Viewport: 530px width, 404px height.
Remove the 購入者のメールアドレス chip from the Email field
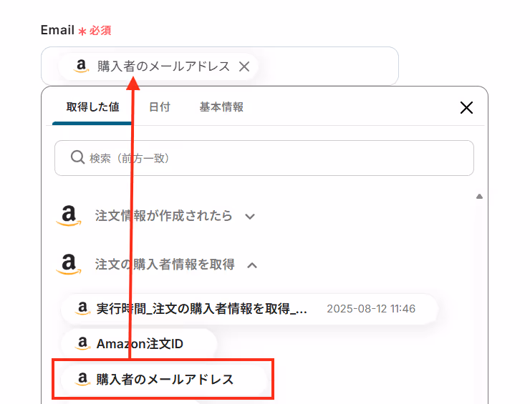coord(244,66)
